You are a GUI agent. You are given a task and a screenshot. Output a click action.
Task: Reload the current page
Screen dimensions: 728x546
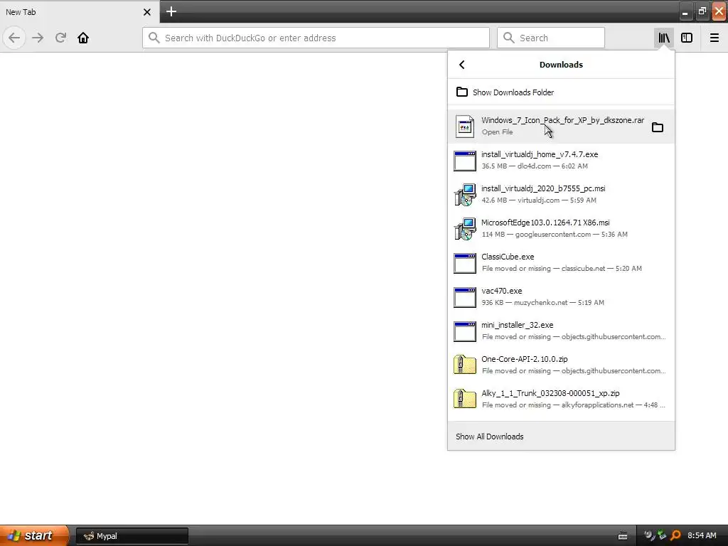(60, 38)
